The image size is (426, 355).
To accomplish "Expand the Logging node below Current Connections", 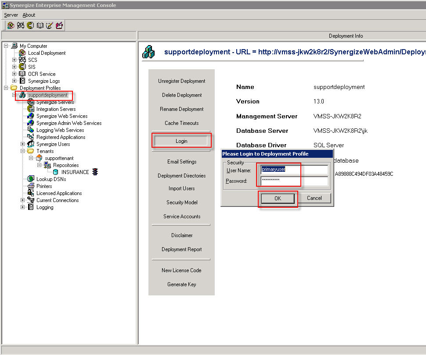I will coord(22,207).
